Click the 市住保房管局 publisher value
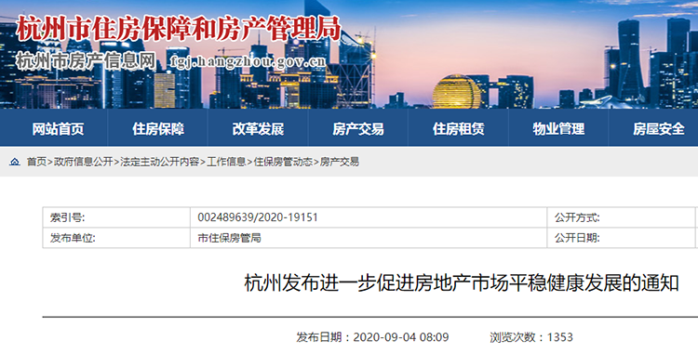 (x=229, y=238)
